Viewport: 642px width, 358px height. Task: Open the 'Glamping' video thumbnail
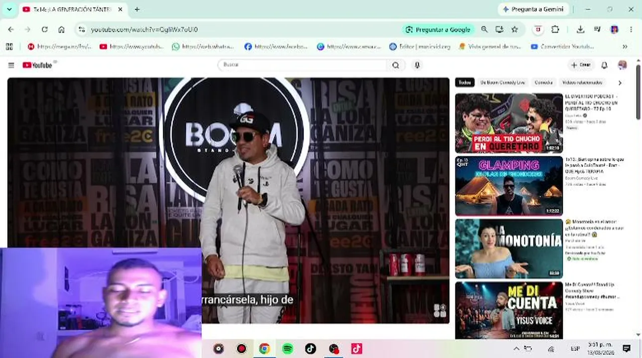[x=509, y=186]
